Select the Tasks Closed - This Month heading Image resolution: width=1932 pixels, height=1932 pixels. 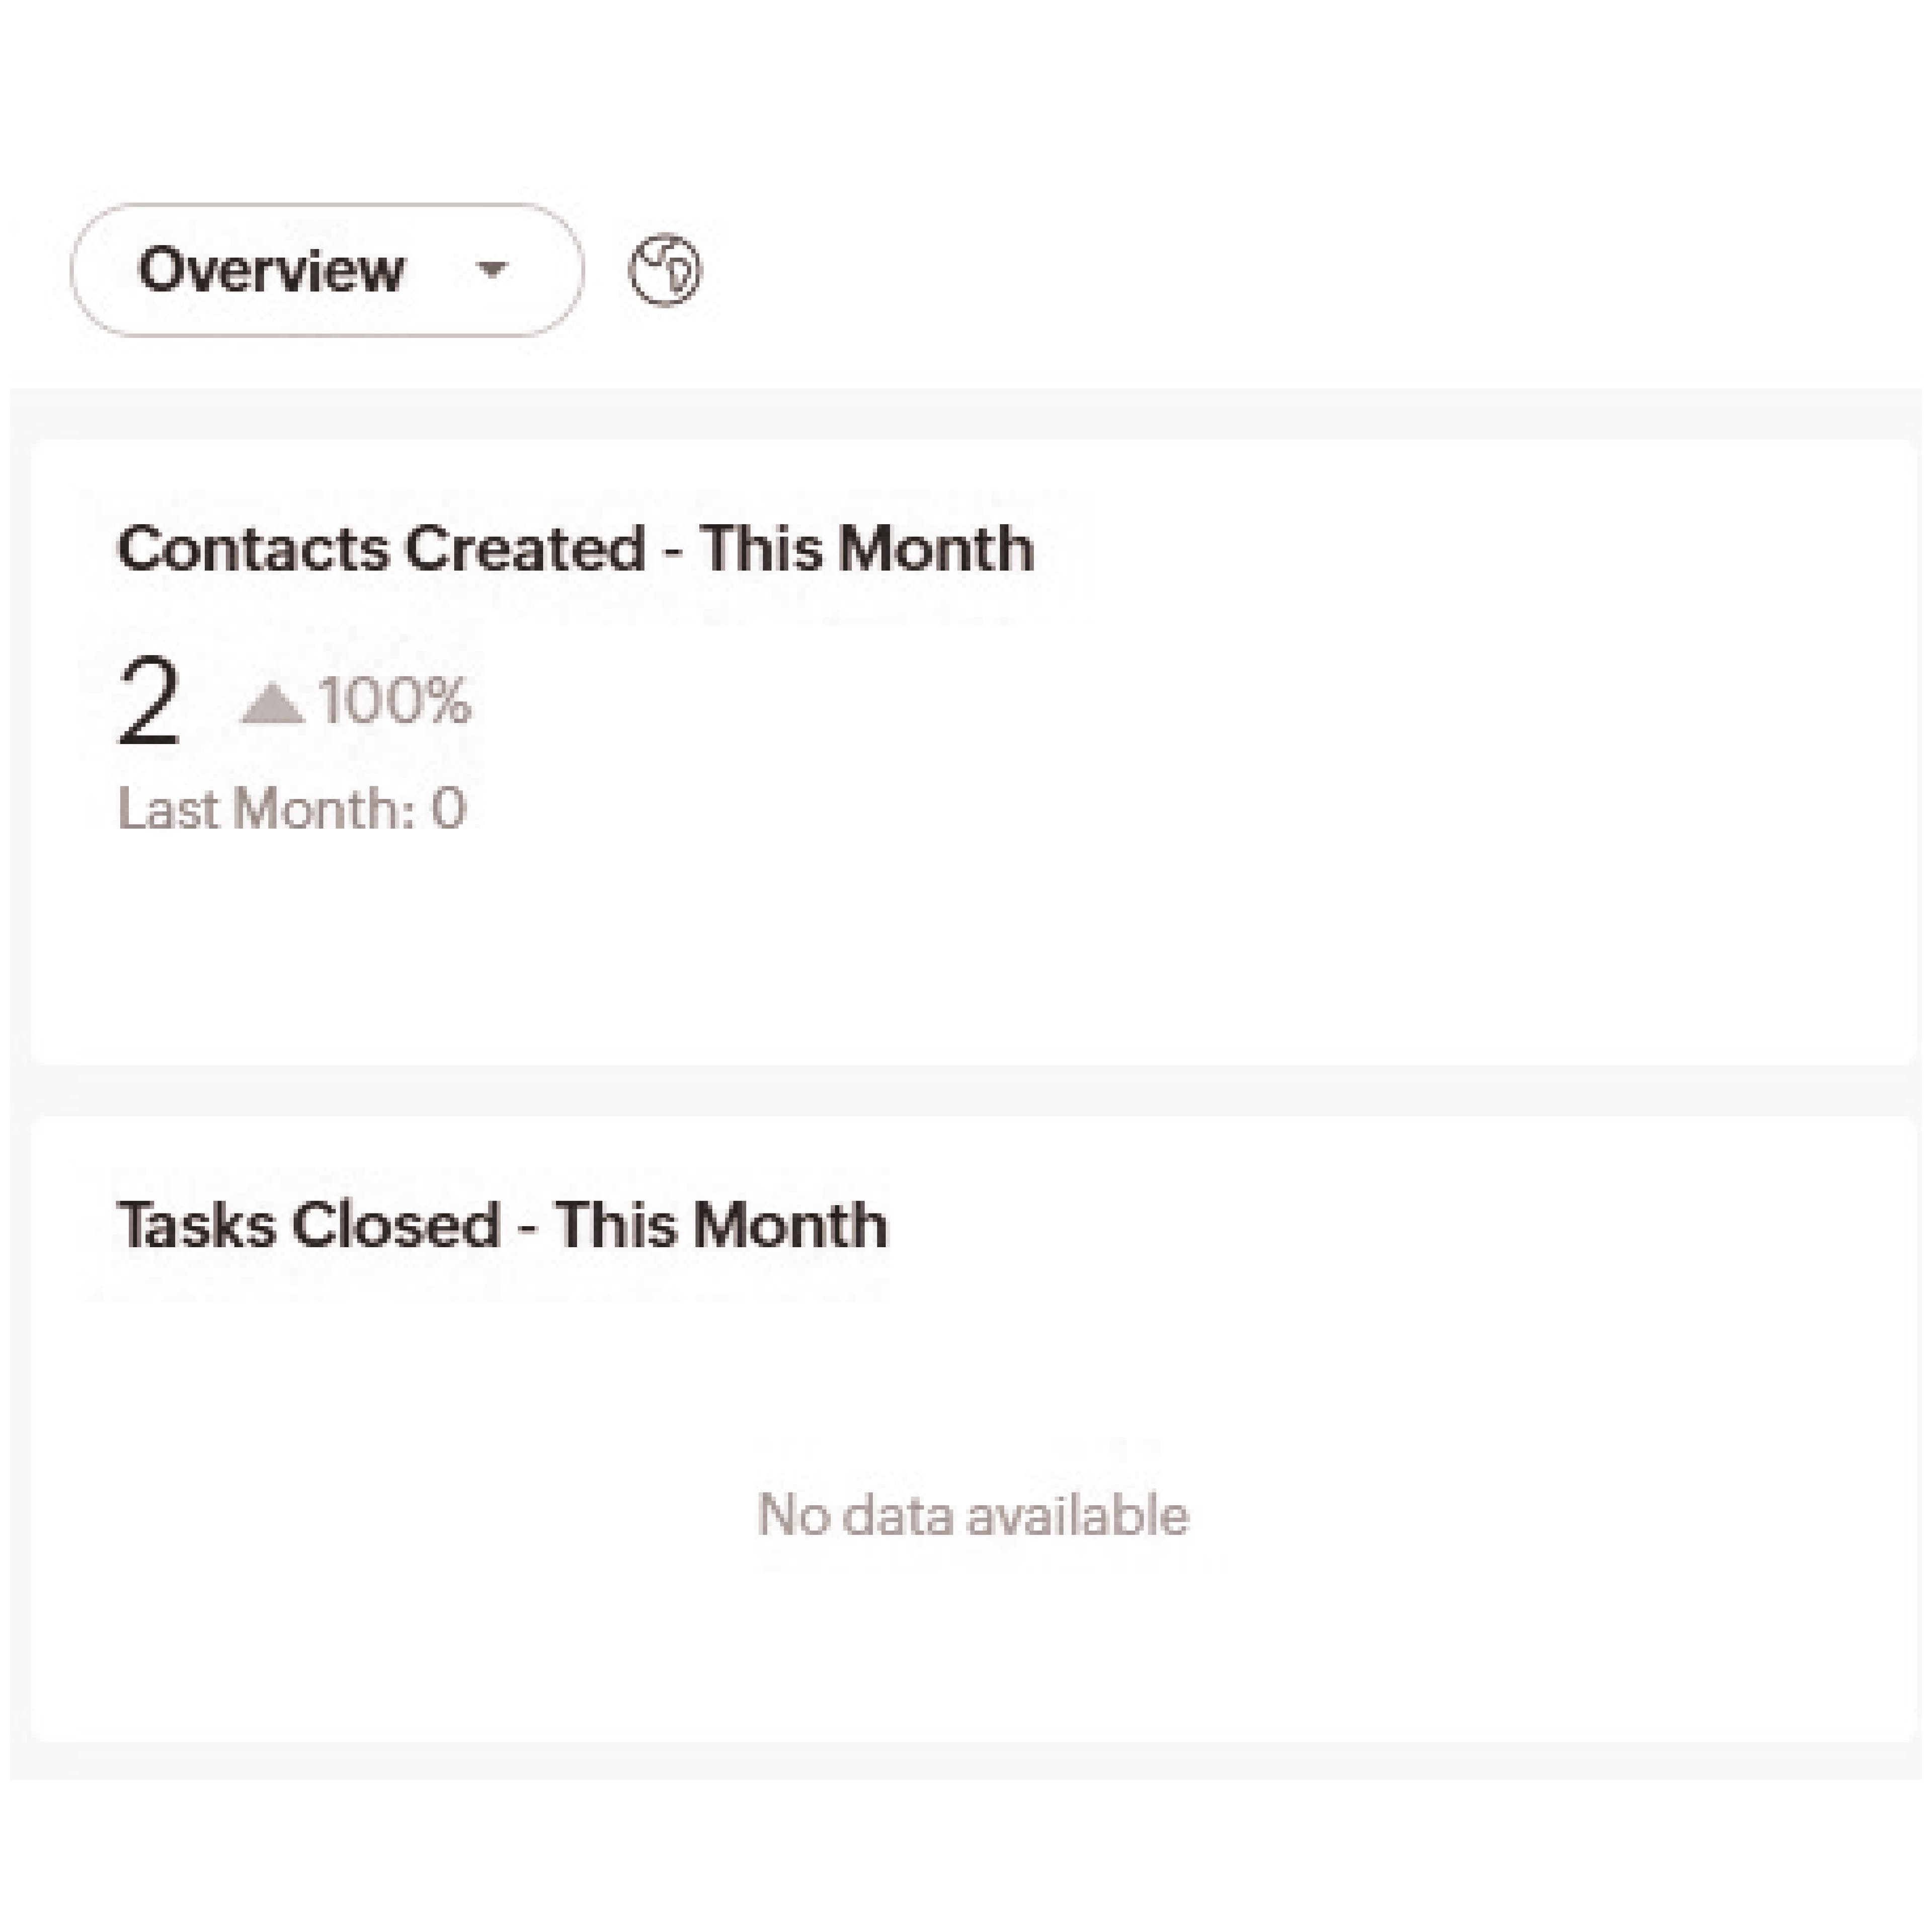pyautogui.click(x=502, y=1224)
